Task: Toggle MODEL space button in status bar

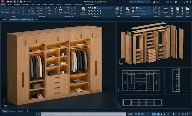Action: [130, 114]
